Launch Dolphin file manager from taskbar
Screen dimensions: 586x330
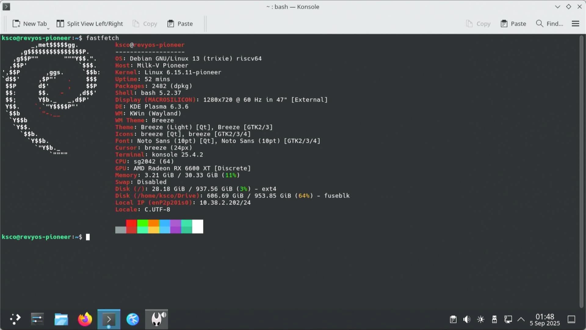click(61, 319)
